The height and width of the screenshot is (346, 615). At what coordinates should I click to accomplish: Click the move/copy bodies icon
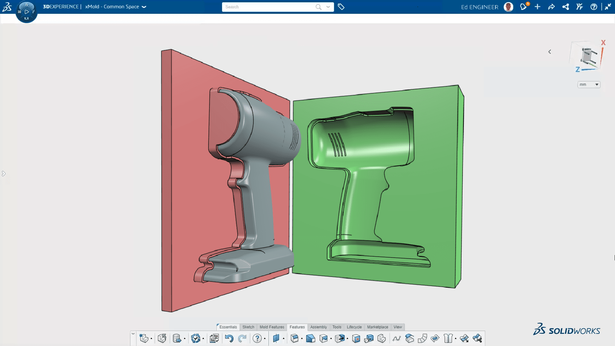point(368,338)
